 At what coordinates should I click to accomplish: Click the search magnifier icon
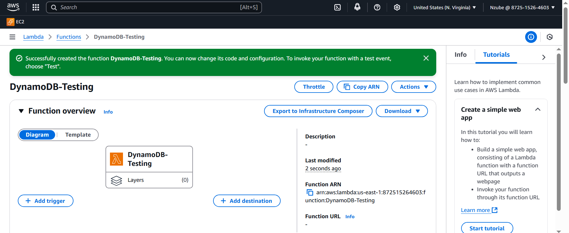click(x=54, y=7)
